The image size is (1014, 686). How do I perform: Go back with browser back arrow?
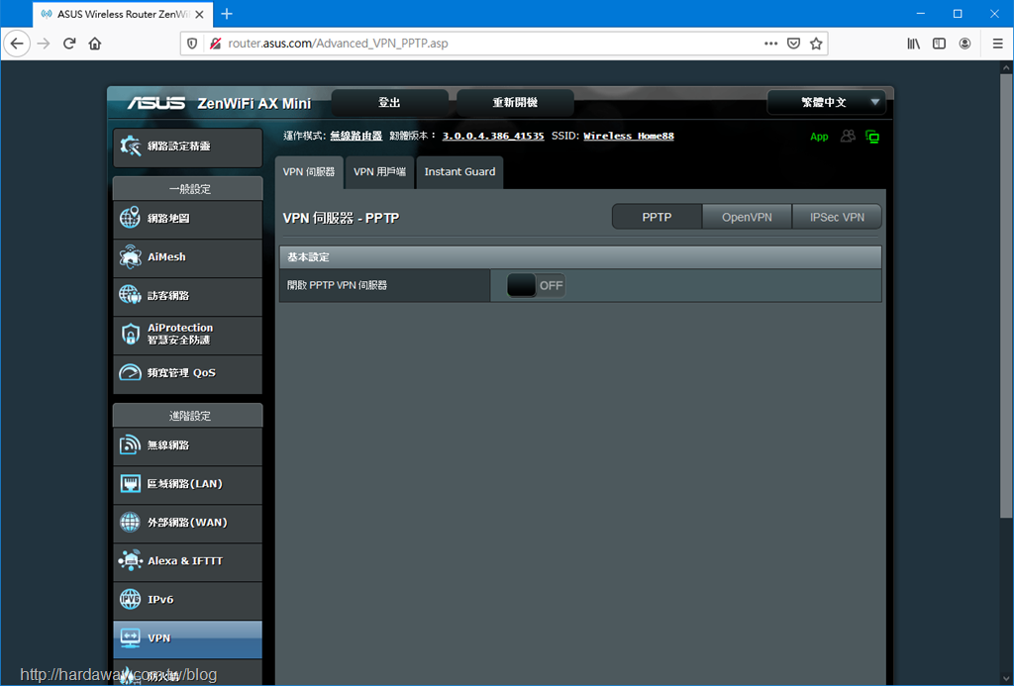click(x=17, y=44)
